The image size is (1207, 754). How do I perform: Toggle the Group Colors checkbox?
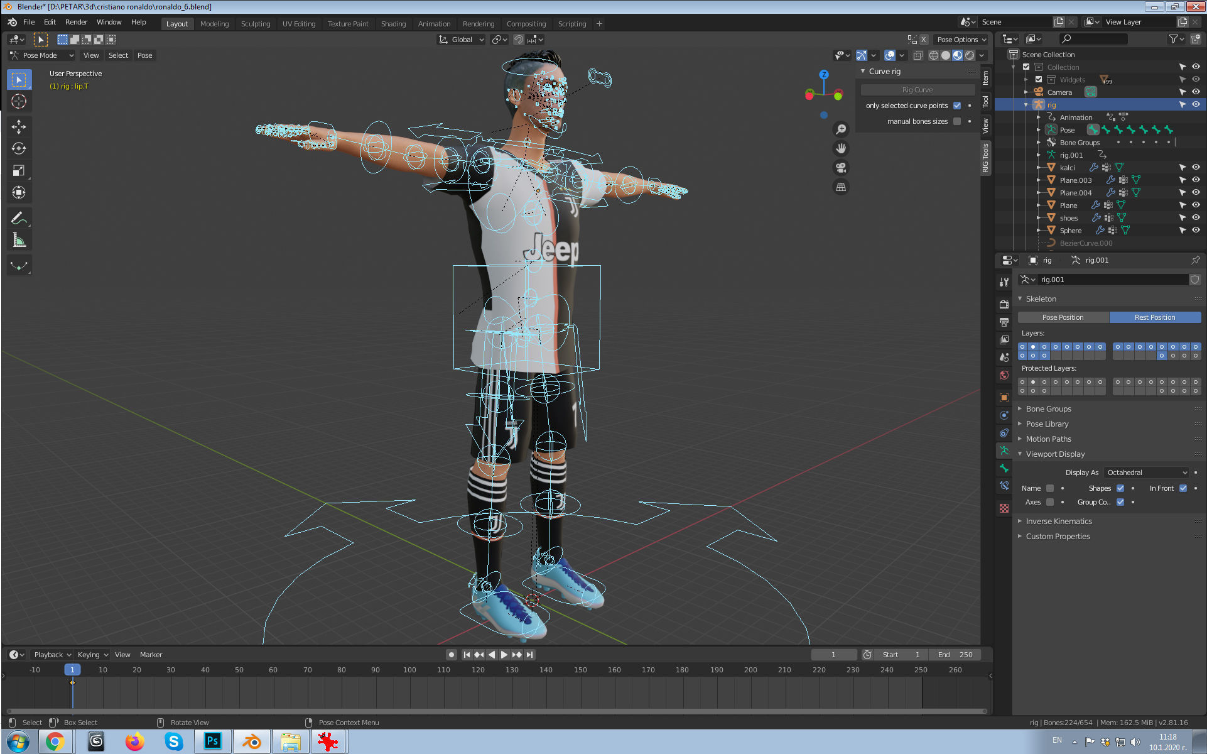(x=1120, y=502)
